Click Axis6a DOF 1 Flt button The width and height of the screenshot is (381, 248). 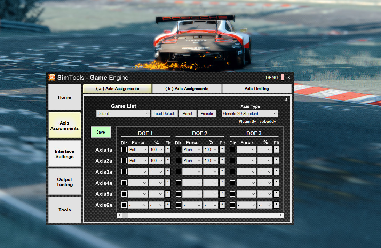(168, 205)
